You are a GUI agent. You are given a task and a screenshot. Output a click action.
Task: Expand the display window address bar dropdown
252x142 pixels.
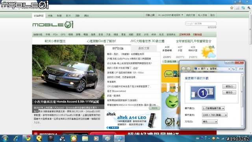[229, 69]
